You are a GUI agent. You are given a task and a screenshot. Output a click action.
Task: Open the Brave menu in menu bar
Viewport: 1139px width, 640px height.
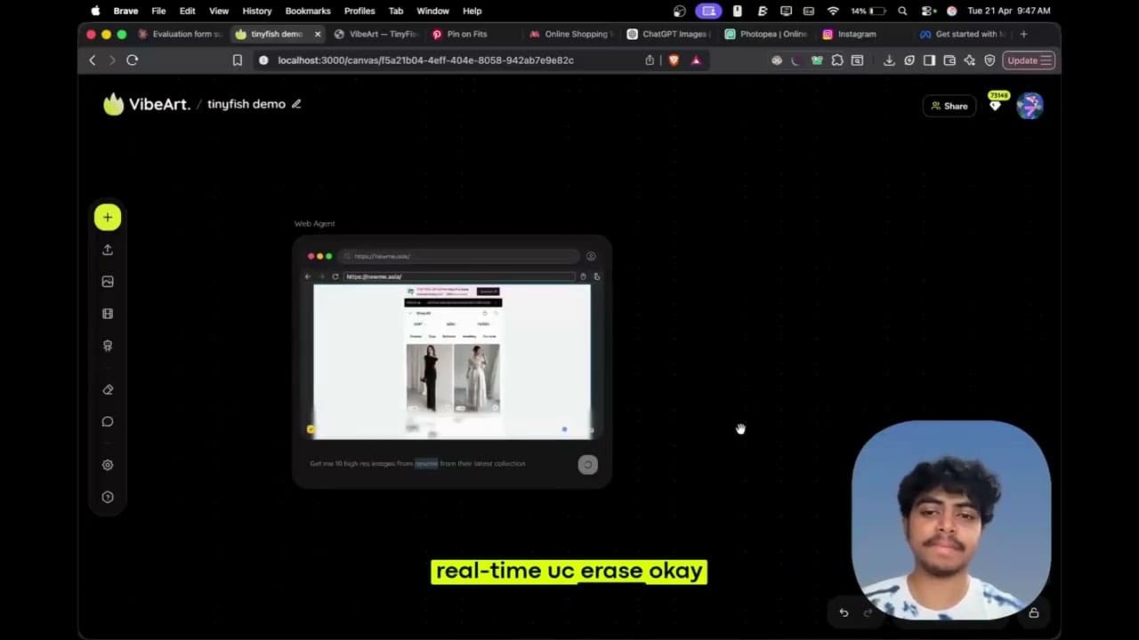coord(125,11)
